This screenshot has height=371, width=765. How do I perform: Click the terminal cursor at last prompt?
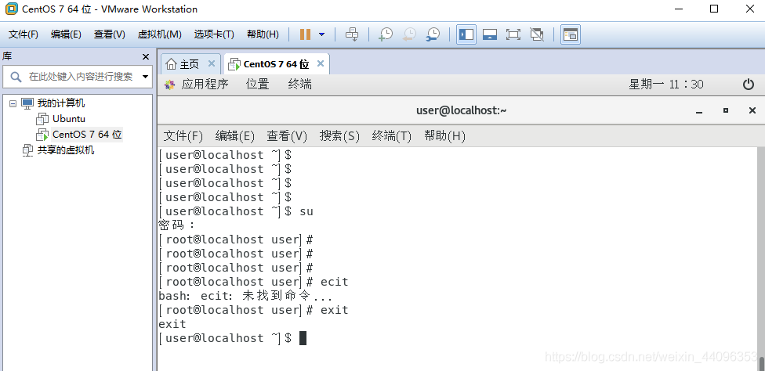point(303,338)
